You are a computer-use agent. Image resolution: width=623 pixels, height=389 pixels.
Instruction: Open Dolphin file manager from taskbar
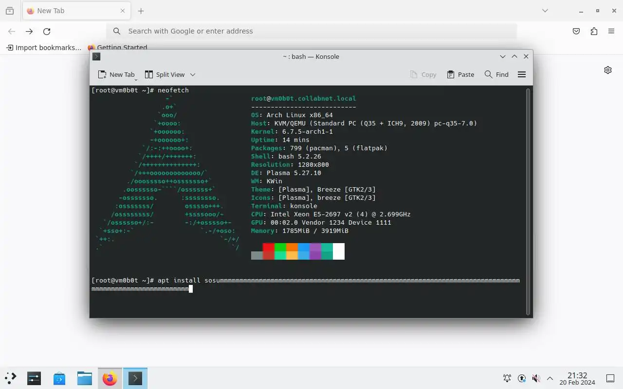tap(85, 378)
